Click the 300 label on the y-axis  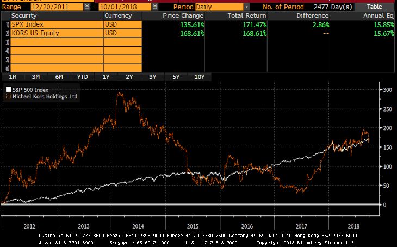tap(388, 90)
